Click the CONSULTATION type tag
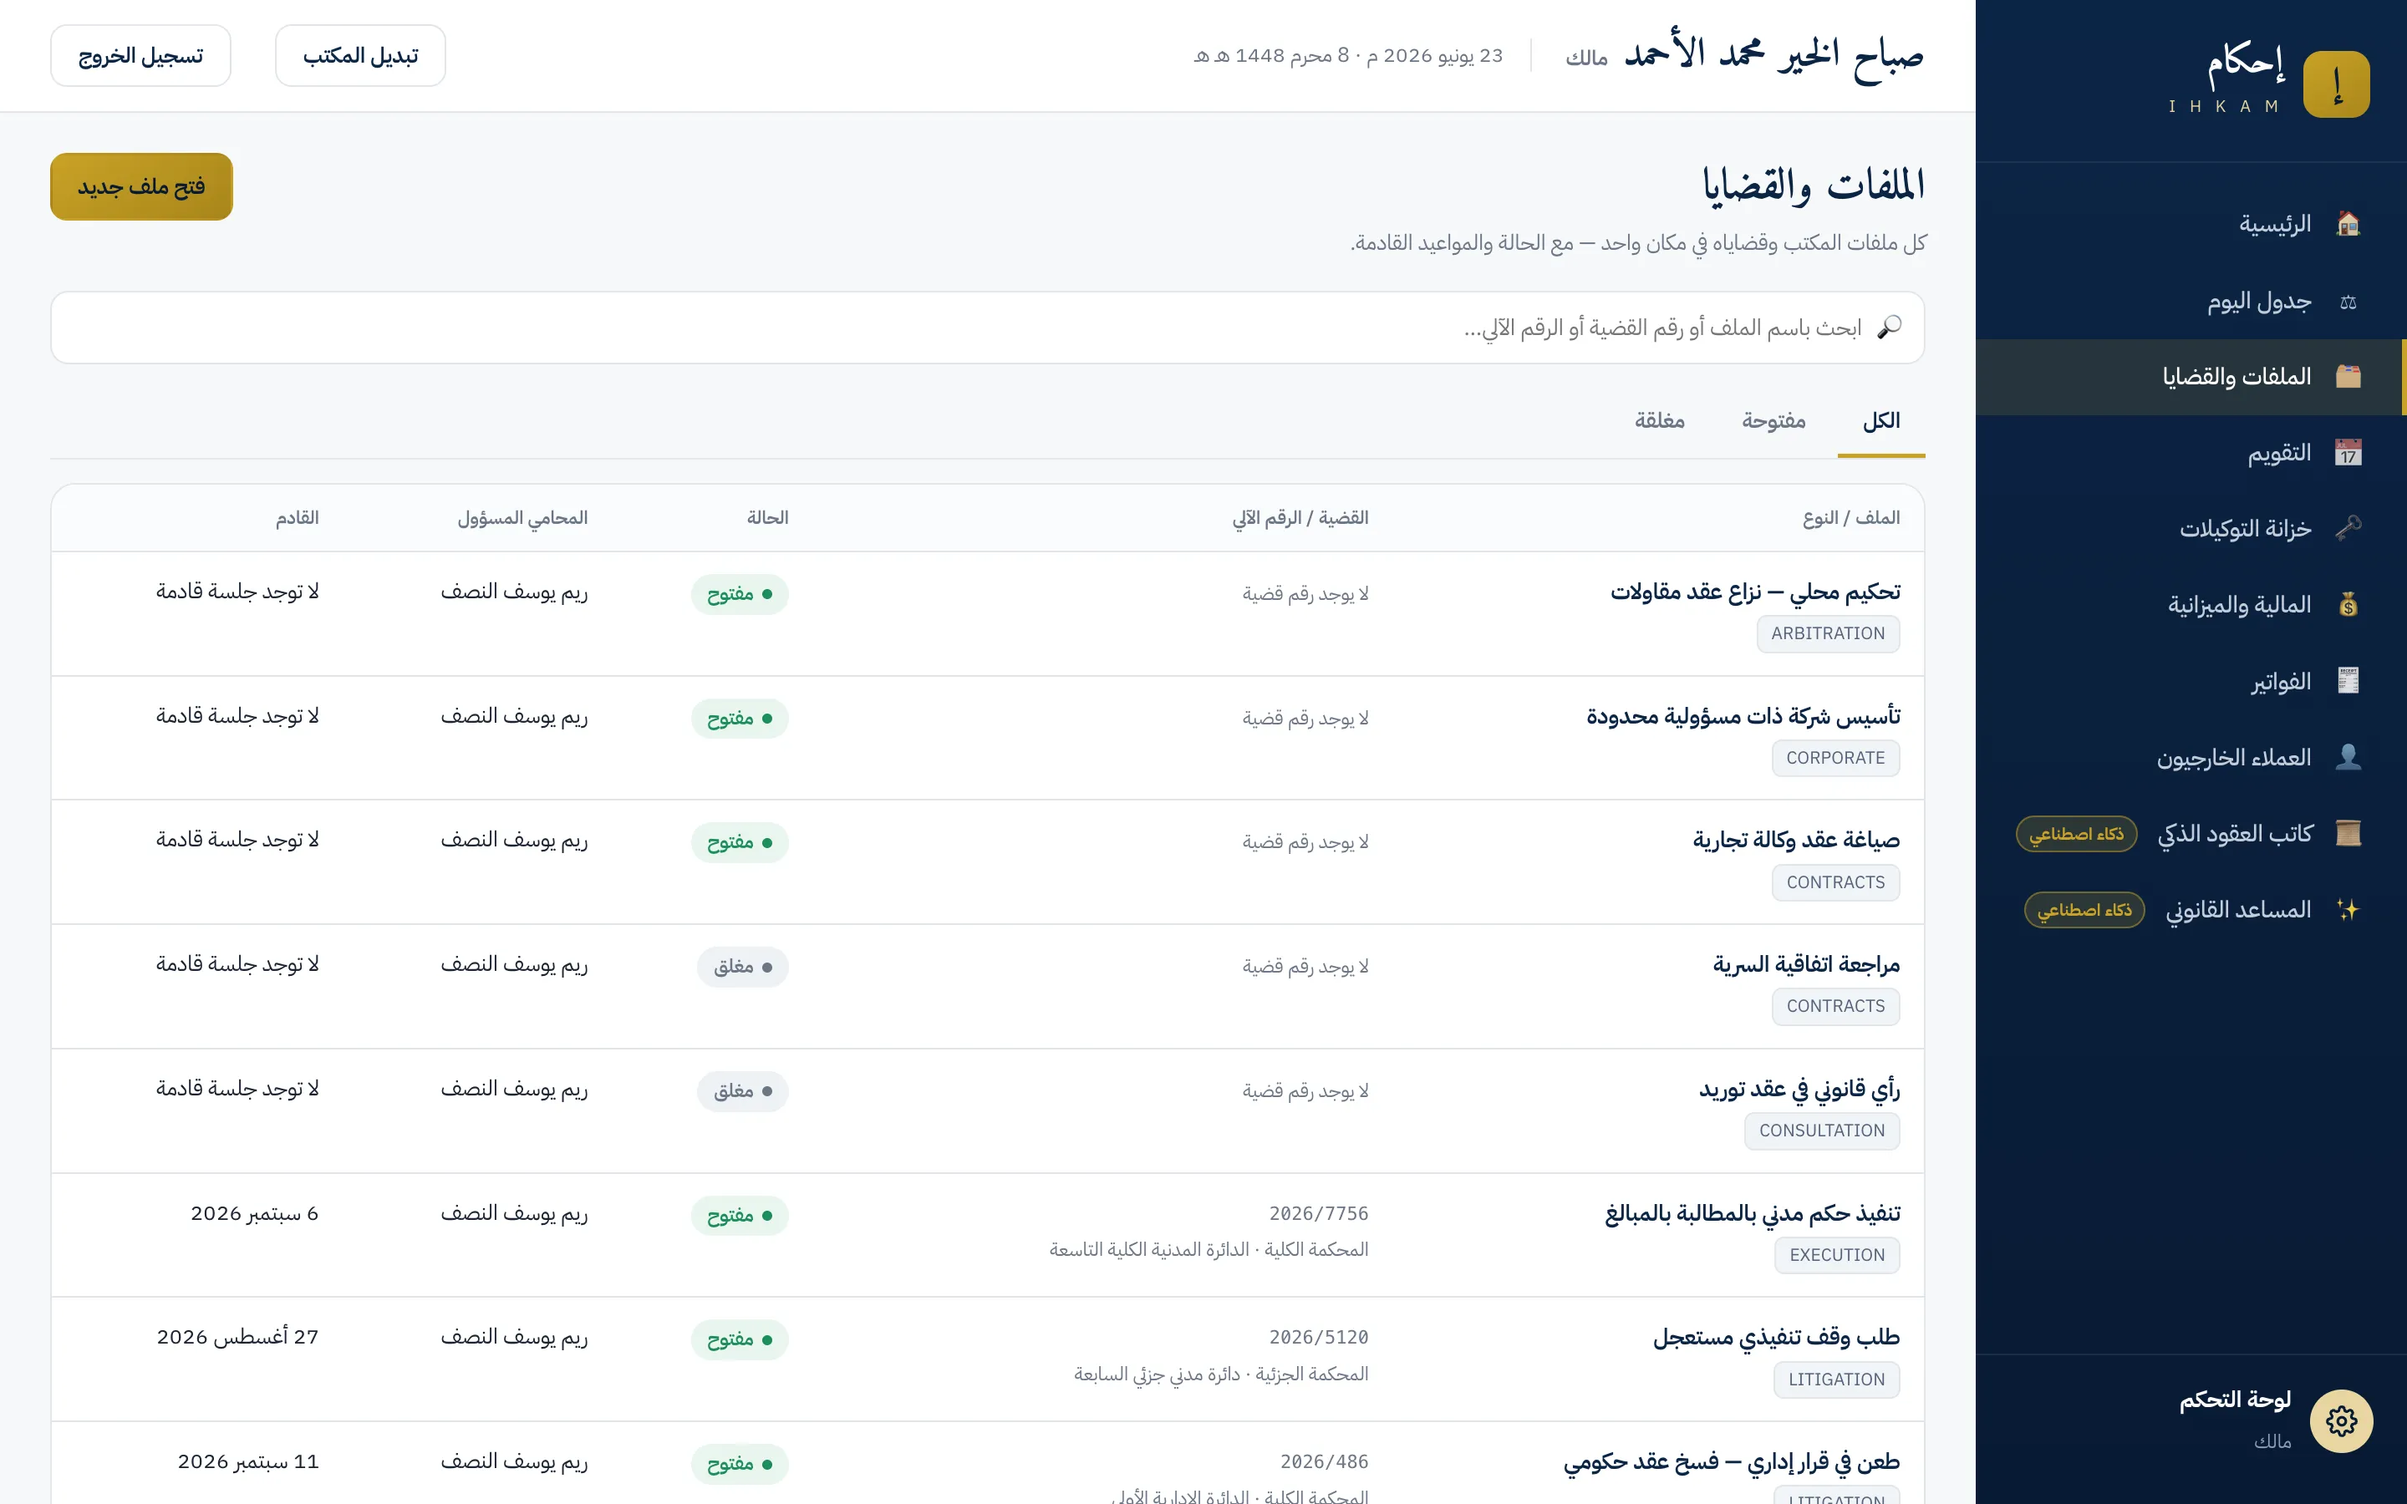The height and width of the screenshot is (1504, 2407). pyautogui.click(x=1821, y=1131)
